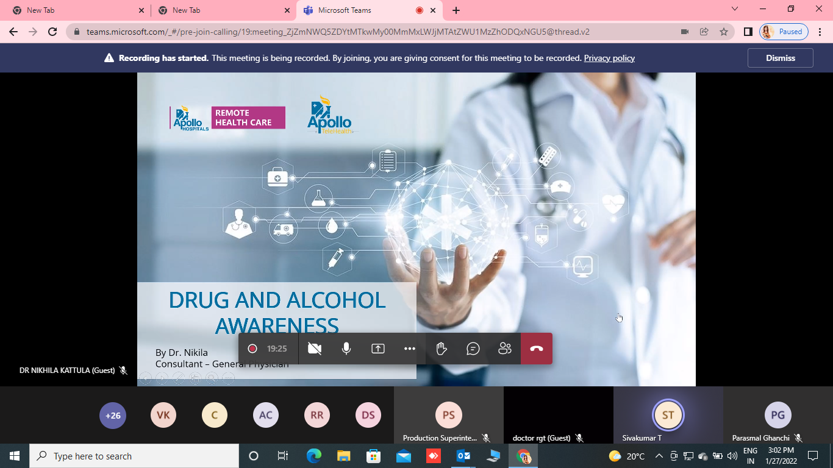Mute the microphone in meeting toolbar

coord(346,349)
